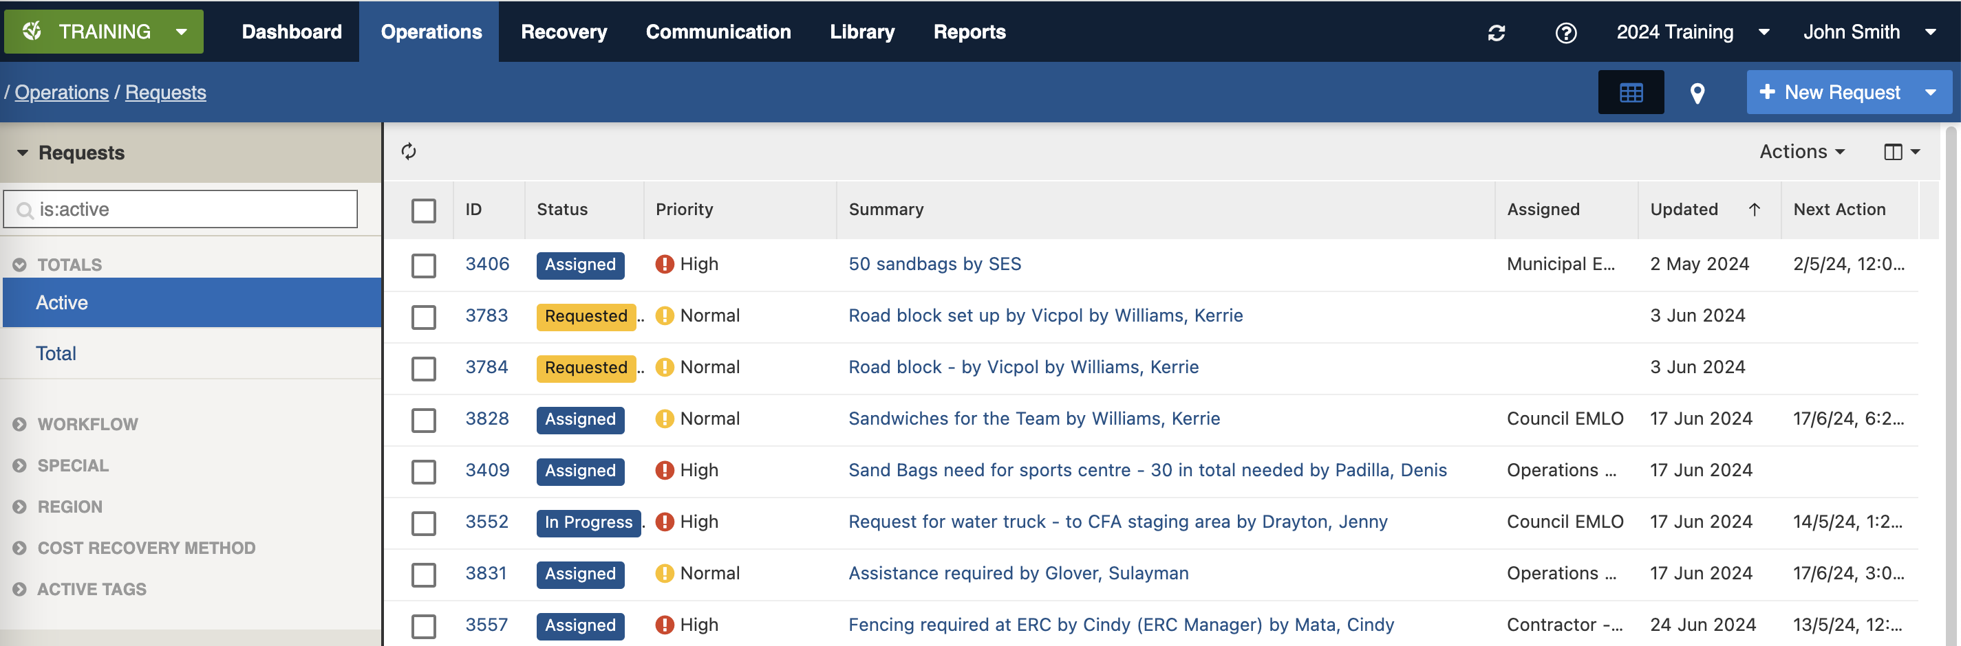Open the Actions dropdown

[1801, 152]
